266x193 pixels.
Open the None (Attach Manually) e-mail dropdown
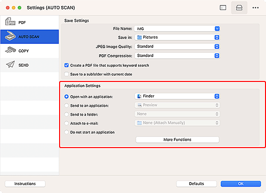pyautogui.click(x=177, y=123)
